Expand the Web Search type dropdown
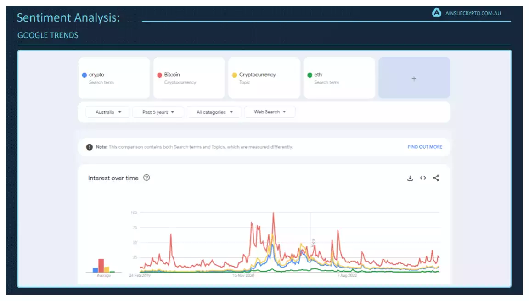The height and width of the screenshot is (301, 529). coord(270,112)
